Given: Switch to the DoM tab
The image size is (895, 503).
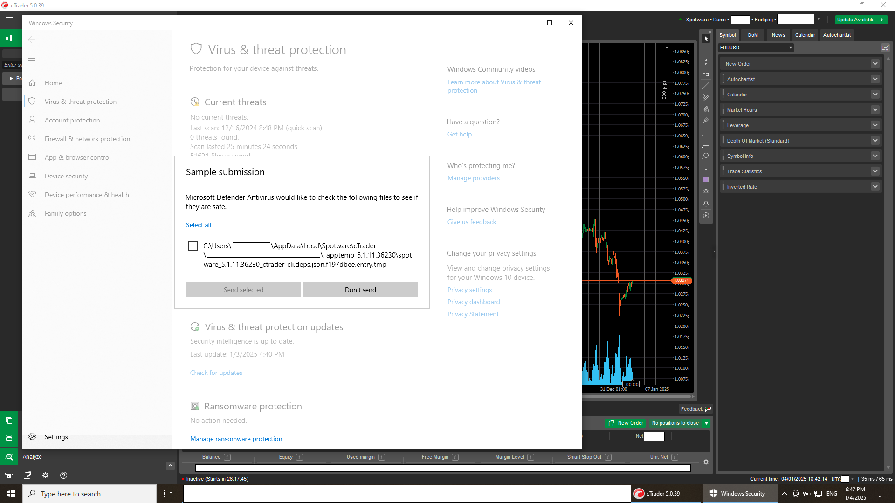Looking at the screenshot, I should [x=753, y=35].
